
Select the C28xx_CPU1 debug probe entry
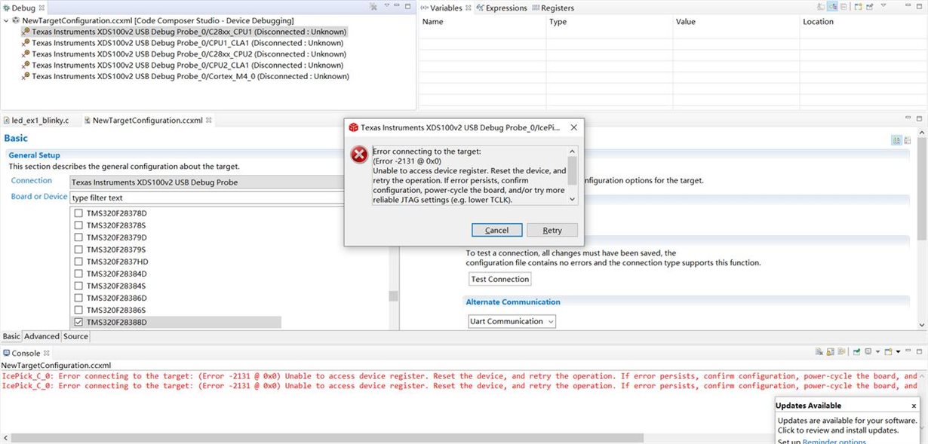click(183, 32)
